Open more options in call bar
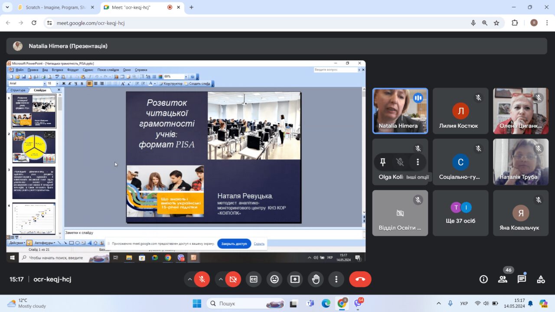This screenshot has width=555, height=312. tap(336, 279)
